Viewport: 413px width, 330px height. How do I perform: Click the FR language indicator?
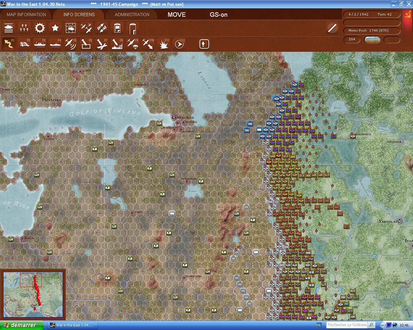pos(319,325)
